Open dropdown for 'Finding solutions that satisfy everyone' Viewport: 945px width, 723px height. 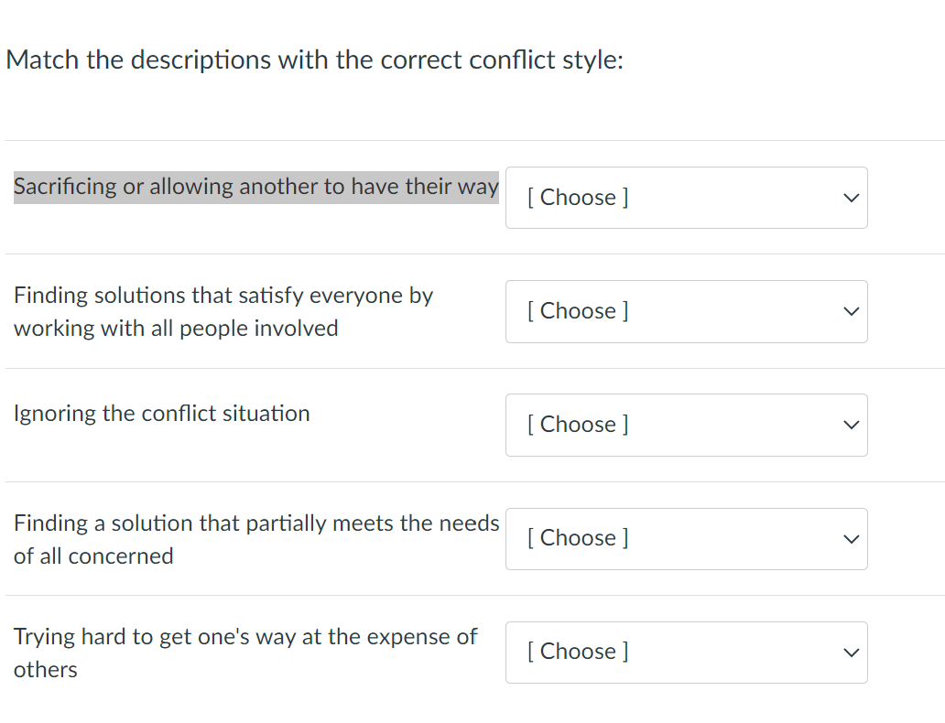pyautogui.click(x=686, y=311)
